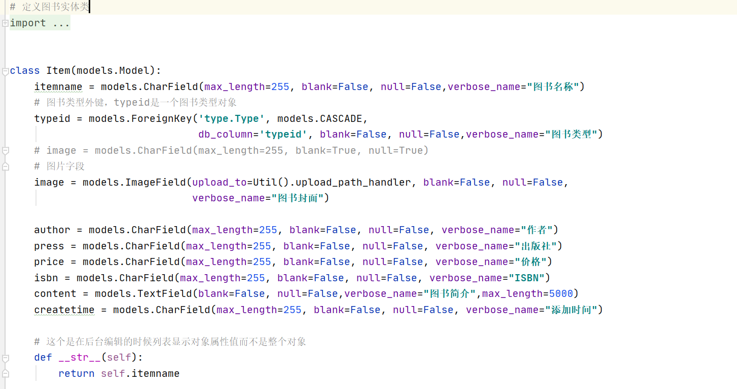Click the 'author' variable

pyautogui.click(x=52, y=230)
